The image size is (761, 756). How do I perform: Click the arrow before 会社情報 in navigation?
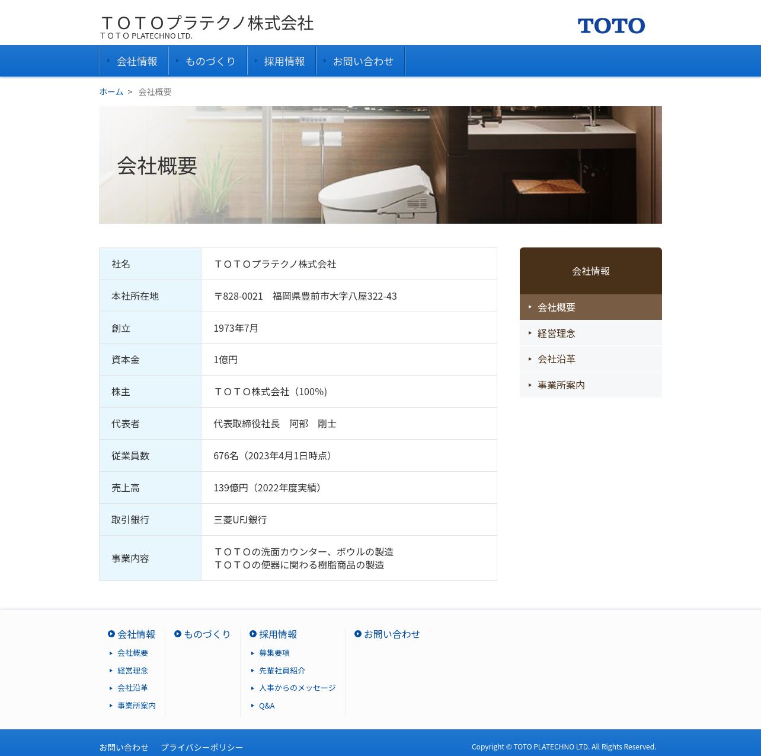[109, 61]
